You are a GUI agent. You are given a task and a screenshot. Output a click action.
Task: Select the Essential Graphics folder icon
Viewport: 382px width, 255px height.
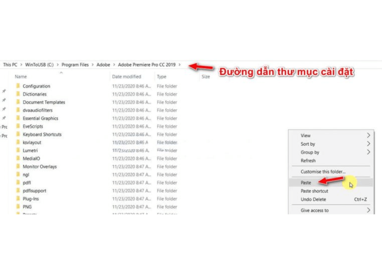[x=18, y=119]
